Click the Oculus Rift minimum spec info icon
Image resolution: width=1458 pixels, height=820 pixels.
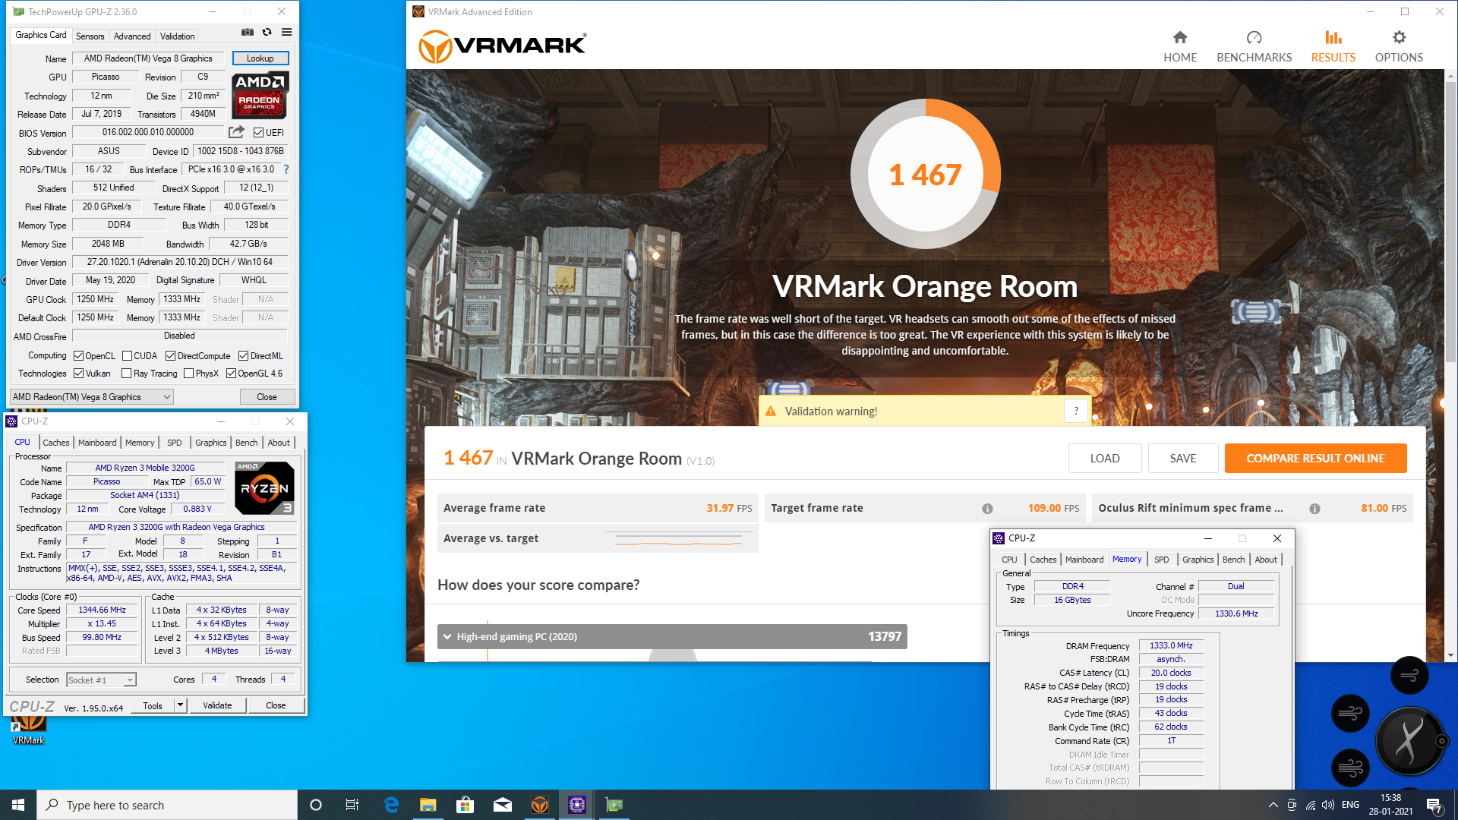tap(1314, 509)
